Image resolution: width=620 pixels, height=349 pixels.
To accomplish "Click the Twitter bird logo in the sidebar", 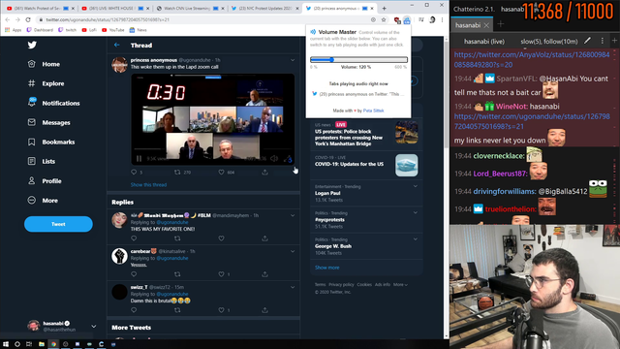I will [32, 45].
